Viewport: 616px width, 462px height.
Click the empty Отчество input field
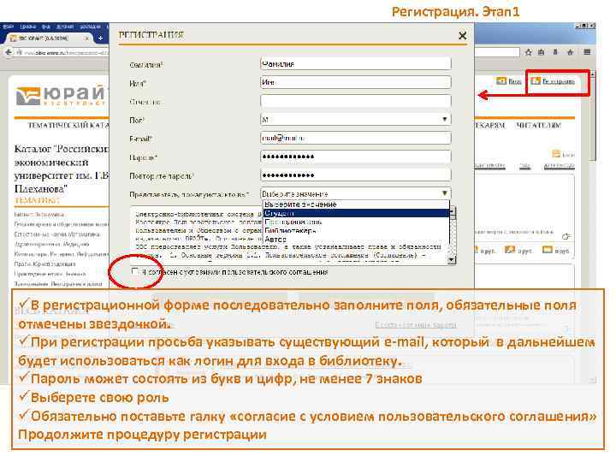356,101
